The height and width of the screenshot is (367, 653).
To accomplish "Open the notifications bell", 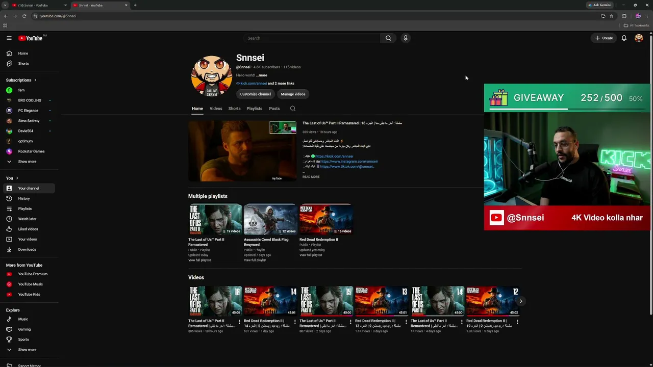I will [x=624, y=38].
